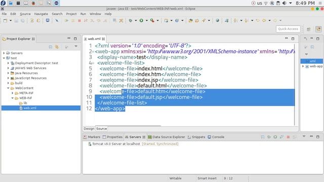Minimize the Project Explorer panel
324x182 pixels.
click(x=69, y=38)
